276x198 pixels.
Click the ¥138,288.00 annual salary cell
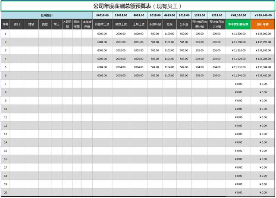263,59
